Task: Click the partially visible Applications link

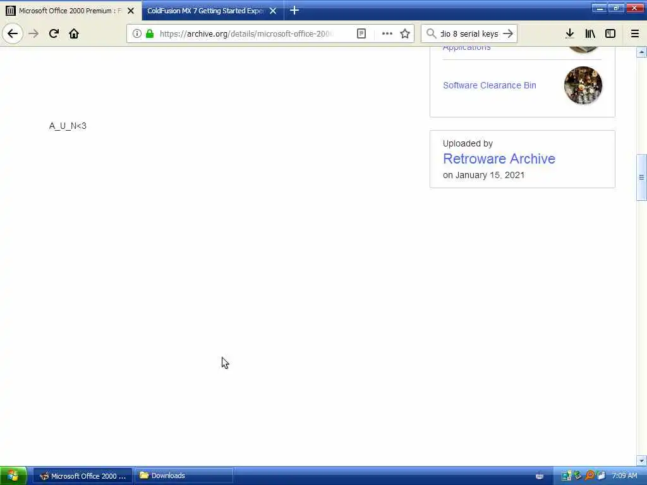Action: (x=467, y=47)
